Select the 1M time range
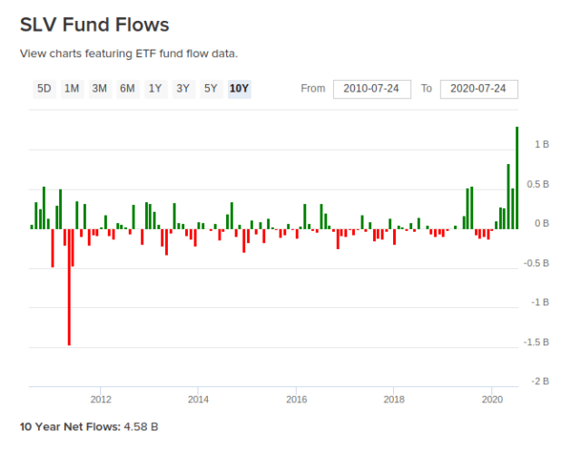Image resolution: width=581 pixels, height=454 pixels. (72, 89)
